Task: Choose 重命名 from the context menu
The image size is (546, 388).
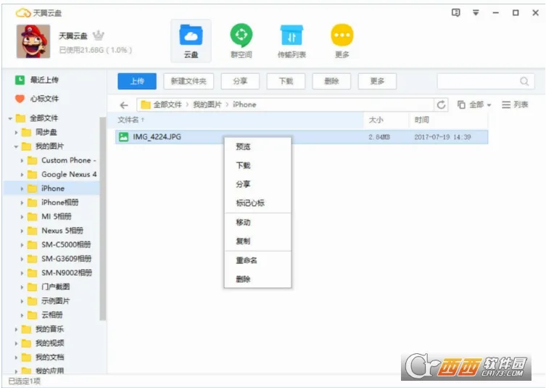Action: (x=257, y=260)
